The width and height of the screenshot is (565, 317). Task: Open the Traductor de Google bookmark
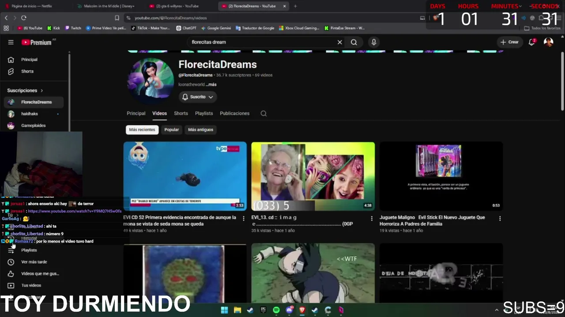[x=255, y=28]
